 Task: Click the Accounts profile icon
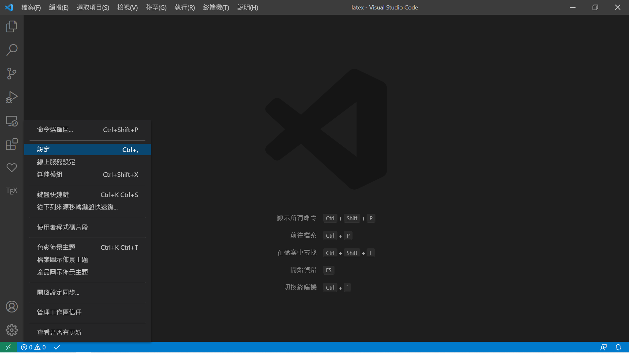coord(11,307)
